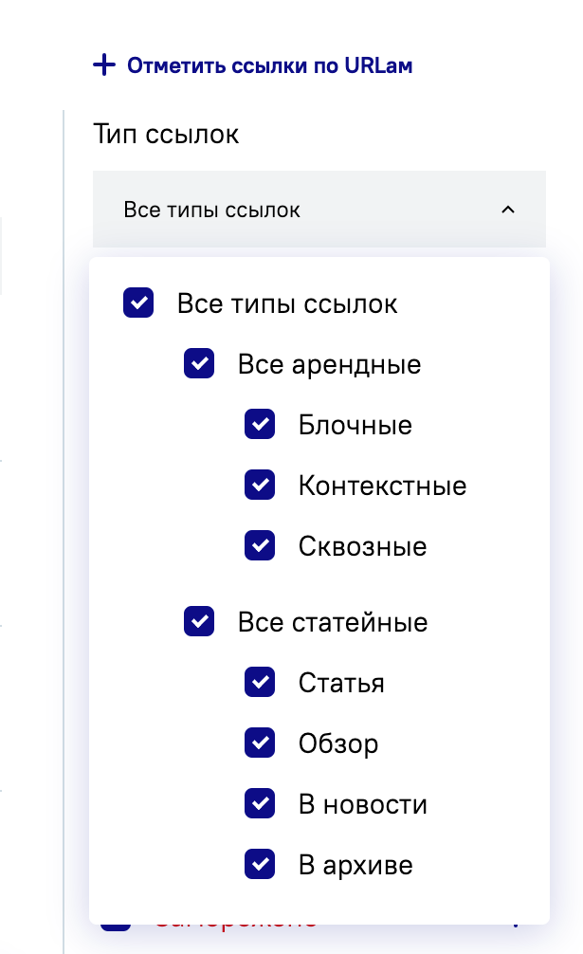The image size is (583, 954).
Task: Toggle the Обзор checkbox
Action: pos(260,743)
